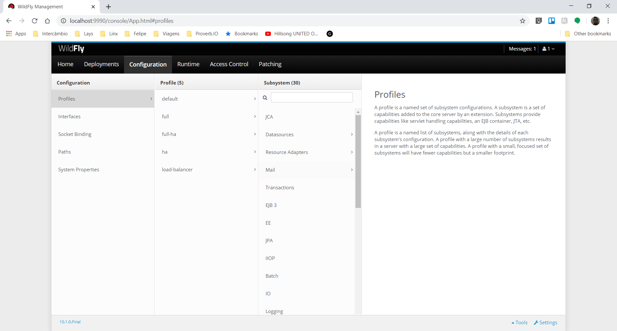Open the Intercâmbio bookmark folder

50,34
